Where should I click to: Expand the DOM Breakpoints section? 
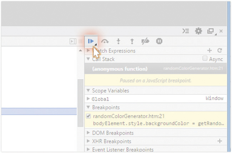(x=89, y=133)
